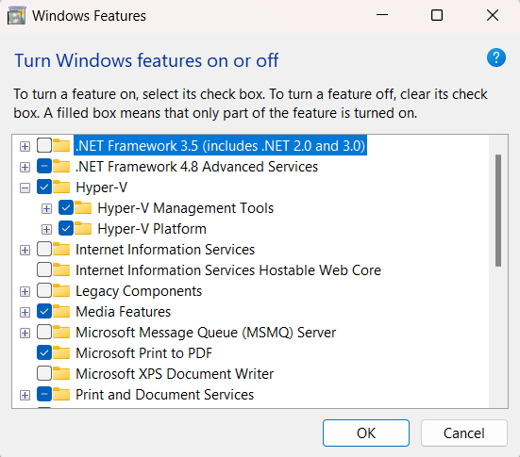Expand Media Features node
Viewport: 520px width, 457px height.
[25, 312]
